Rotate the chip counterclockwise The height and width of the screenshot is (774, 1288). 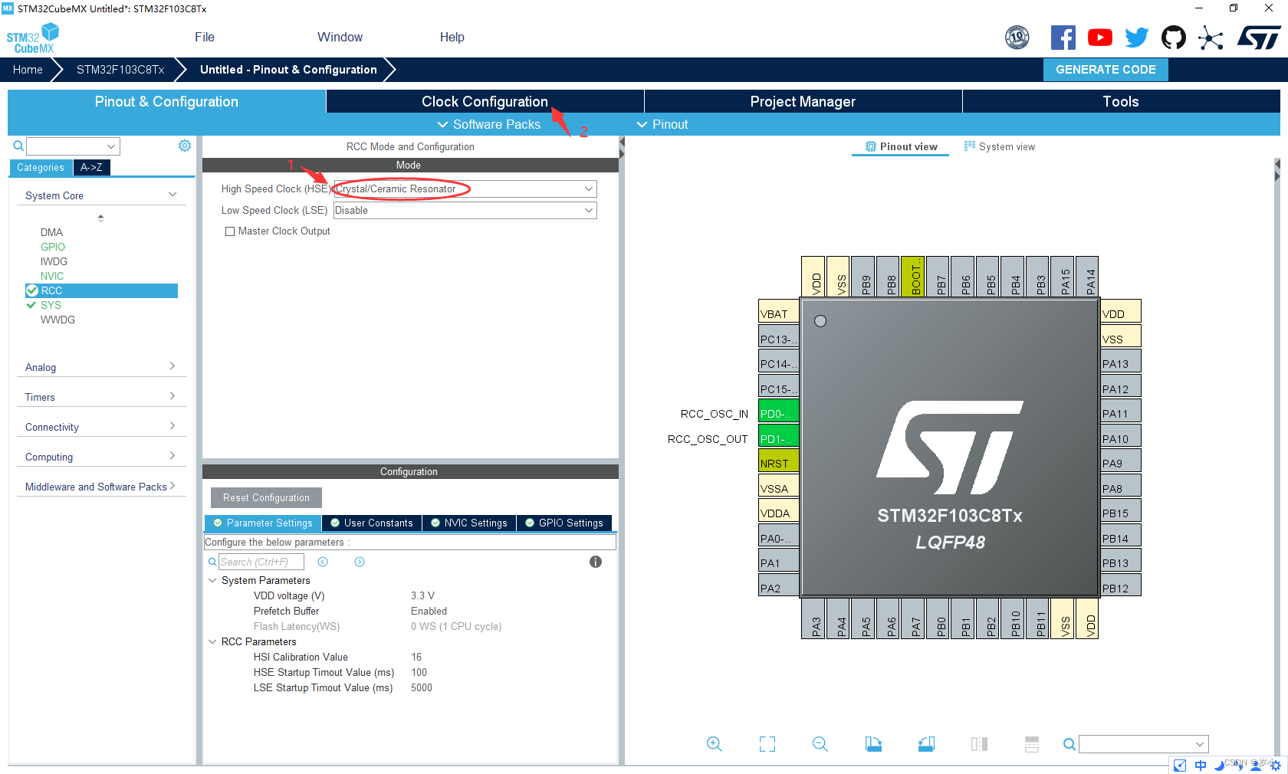pos(925,744)
